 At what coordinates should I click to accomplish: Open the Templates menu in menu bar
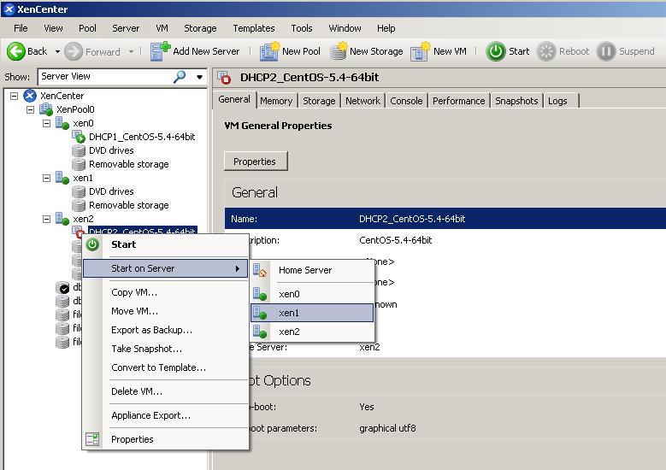pyautogui.click(x=253, y=28)
